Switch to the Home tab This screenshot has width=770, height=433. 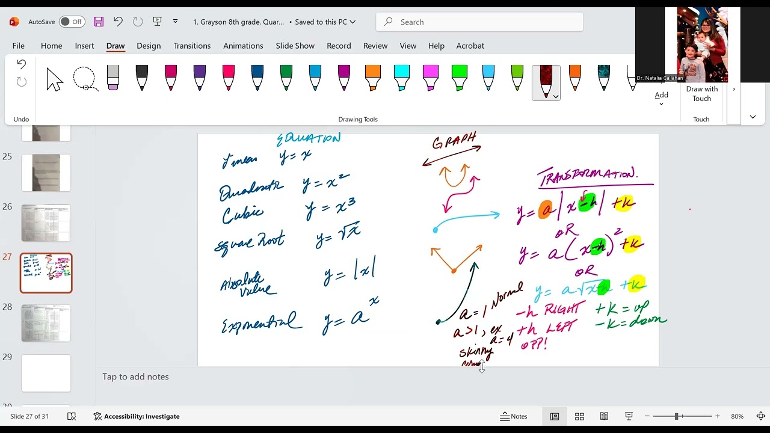(x=51, y=46)
